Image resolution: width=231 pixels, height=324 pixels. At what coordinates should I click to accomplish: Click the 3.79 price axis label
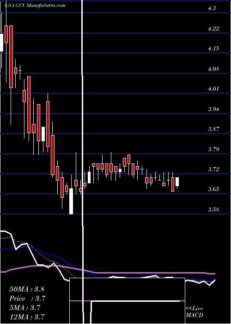tap(213, 149)
